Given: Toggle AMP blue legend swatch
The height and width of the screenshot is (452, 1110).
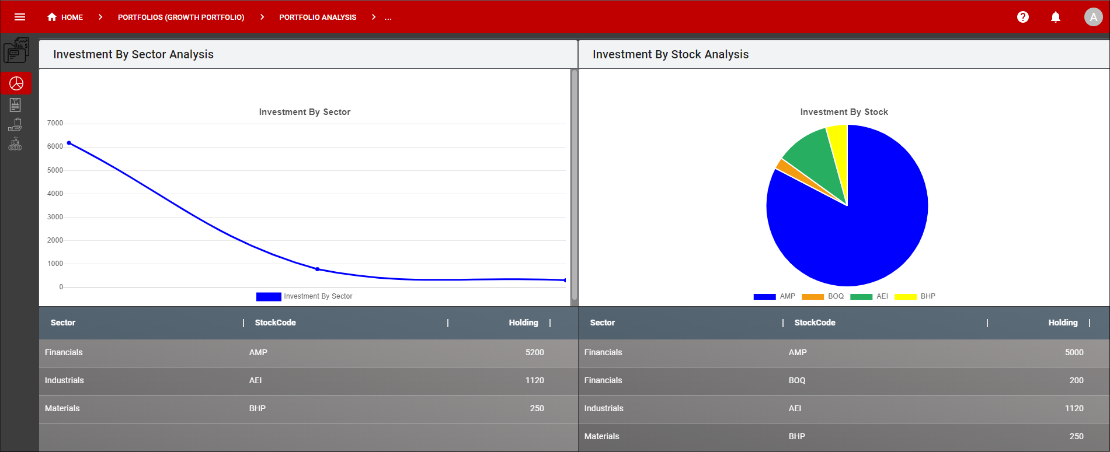Looking at the screenshot, I should (764, 296).
